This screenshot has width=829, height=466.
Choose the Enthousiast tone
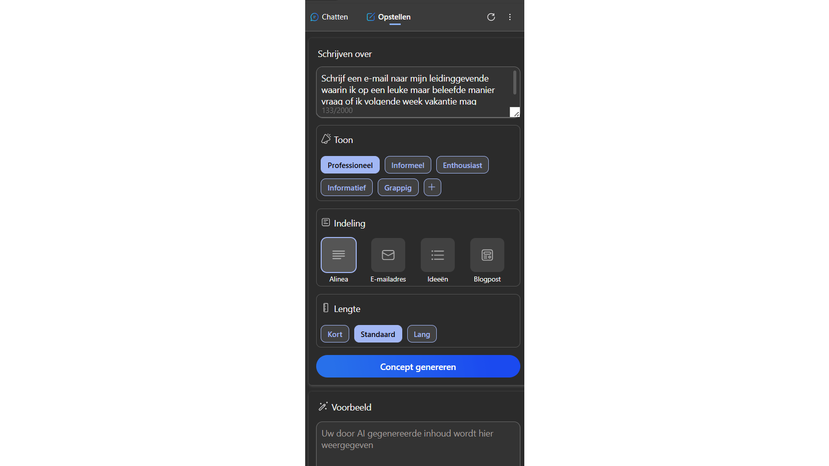tap(462, 165)
